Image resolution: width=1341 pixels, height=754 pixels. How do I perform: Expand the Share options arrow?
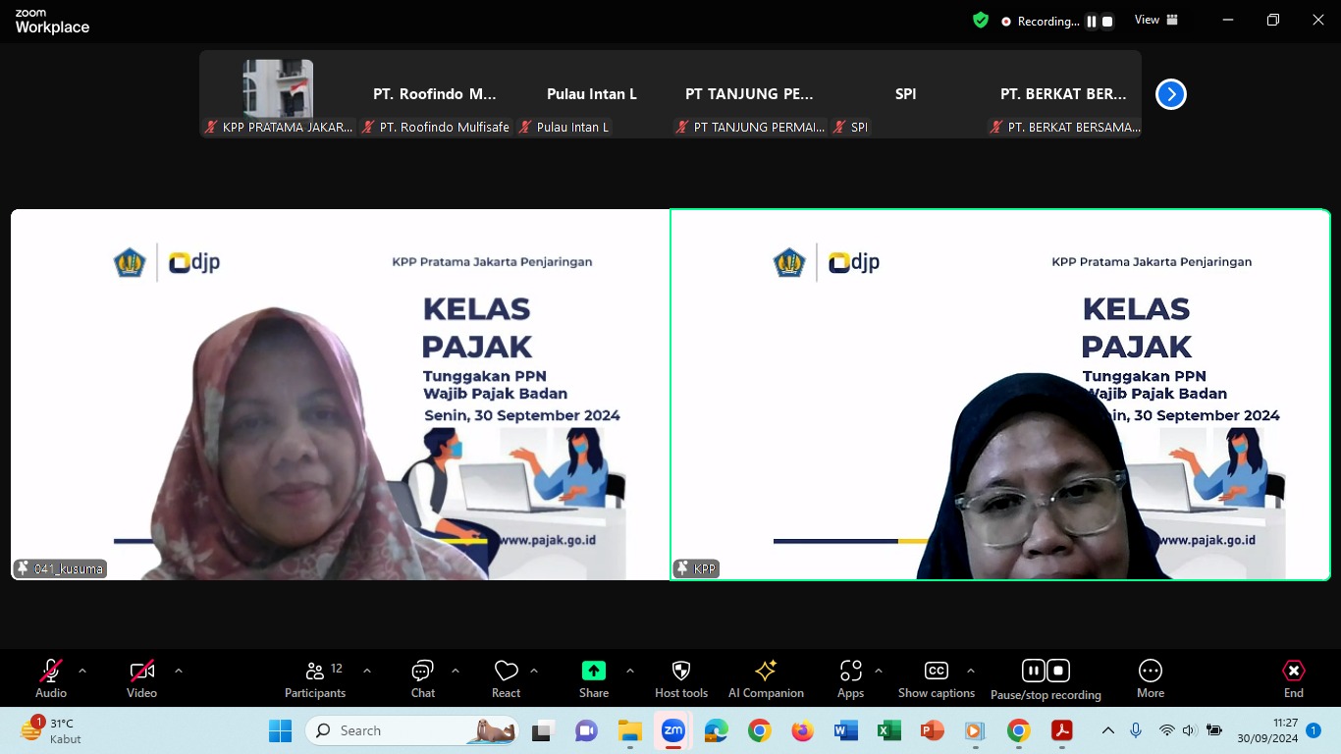tap(630, 672)
